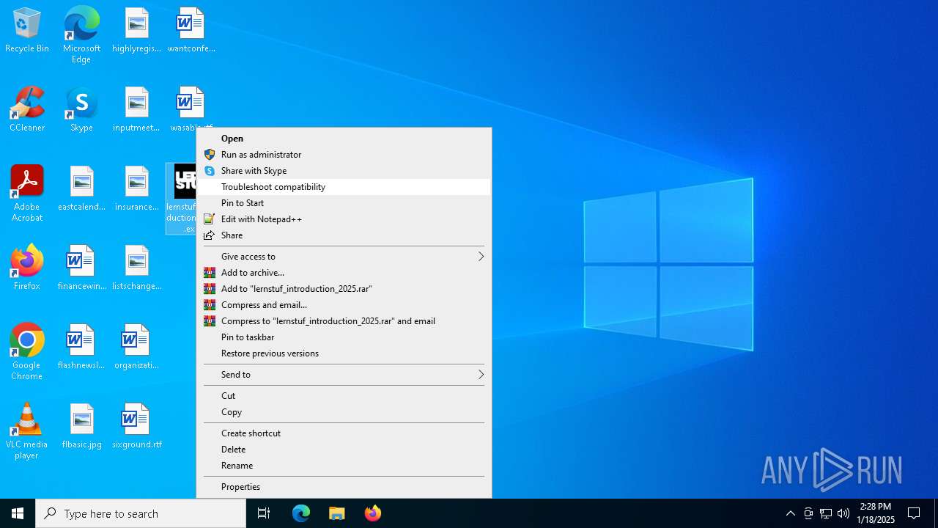Open Properties from the context menu
This screenshot has width=938, height=528.
pyautogui.click(x=344, y=487)
